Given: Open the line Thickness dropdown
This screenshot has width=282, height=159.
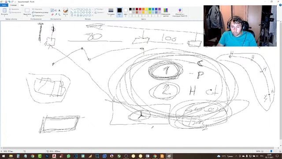Looking at the screenshot, I should click(111, 12).
